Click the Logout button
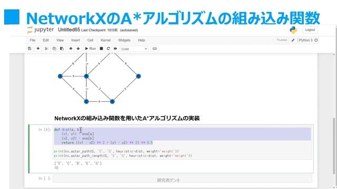Screen dimensions: 337x189 (x=310, y=30)
